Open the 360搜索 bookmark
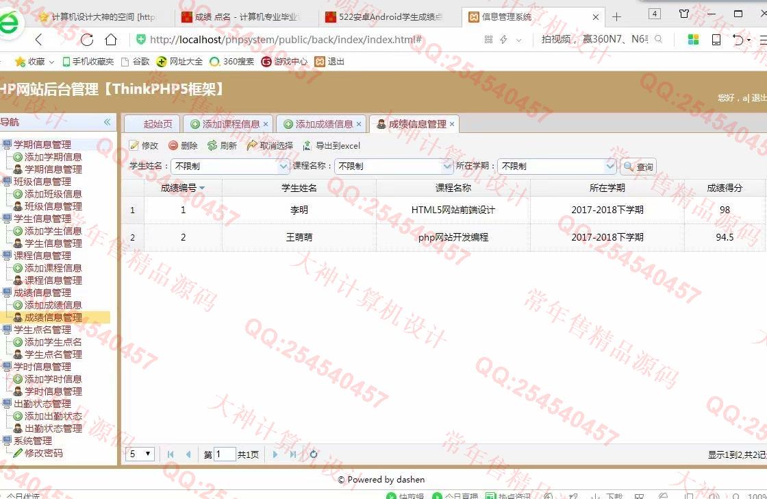This screenshot has height=499, width=767. coord(232,62)
